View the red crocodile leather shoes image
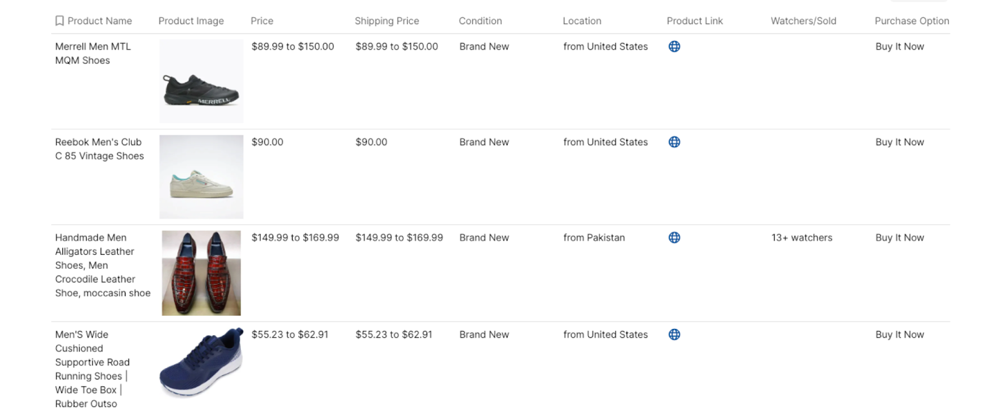The width and height of the screenshot is (998, 415). [x=201, y=273]
